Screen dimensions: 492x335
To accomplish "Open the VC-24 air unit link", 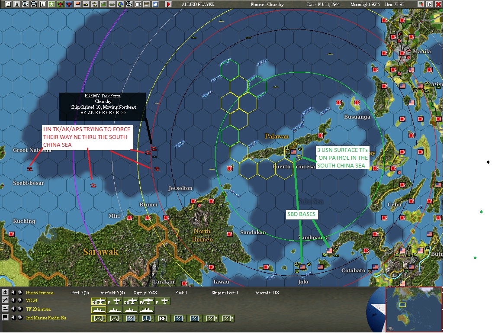I will coord(32,300).
